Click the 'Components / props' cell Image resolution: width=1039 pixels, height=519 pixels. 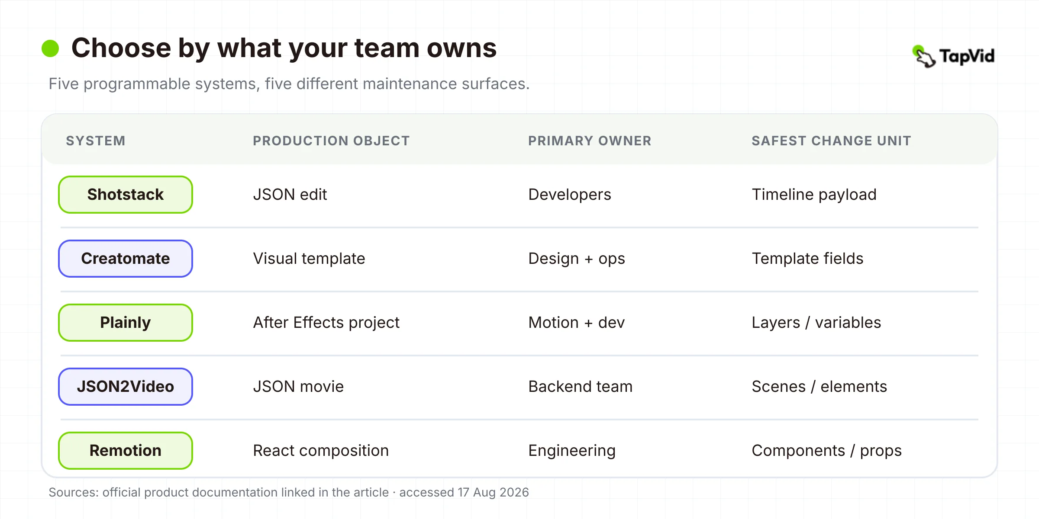pos(826,451)
